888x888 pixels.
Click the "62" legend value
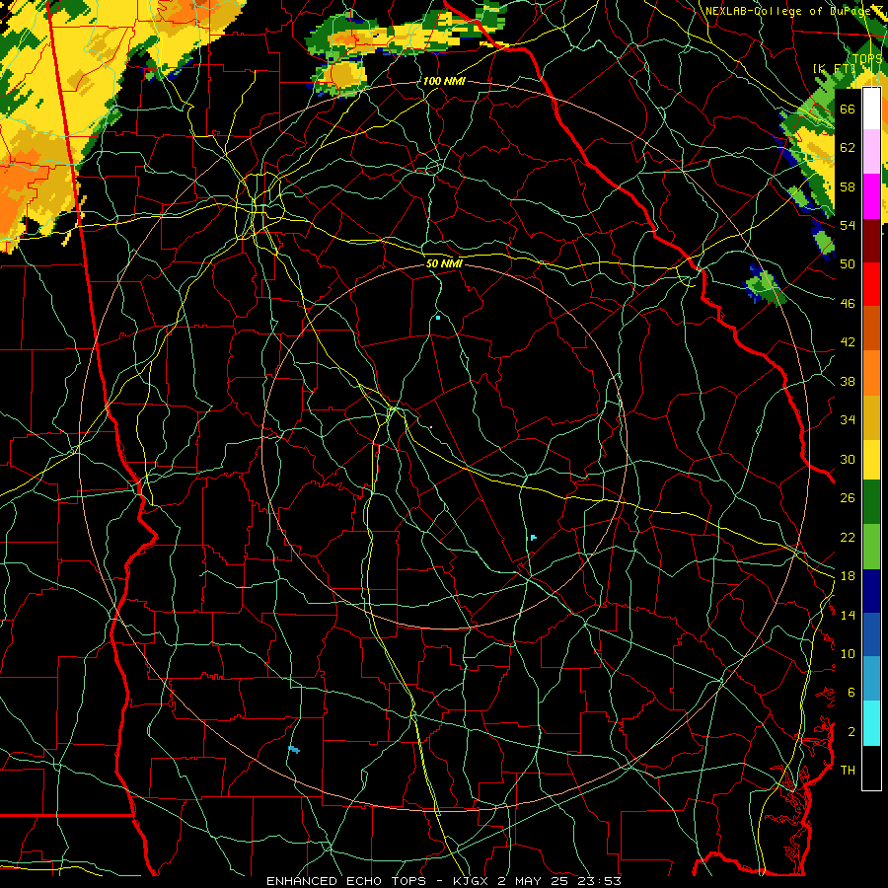pyautogui.click(x=848, y=148)
